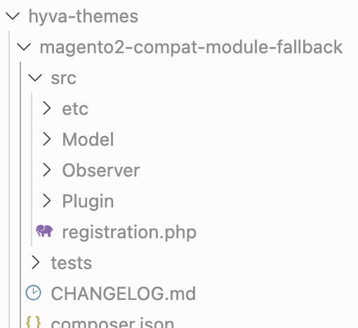Collapse the magento2-compat-module-fallback chevron
This screenshot has height=328, width=358.
(x=24, y=47)
